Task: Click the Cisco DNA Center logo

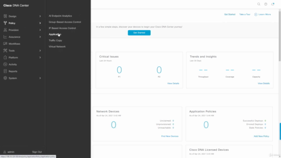Action: point(16,6)
